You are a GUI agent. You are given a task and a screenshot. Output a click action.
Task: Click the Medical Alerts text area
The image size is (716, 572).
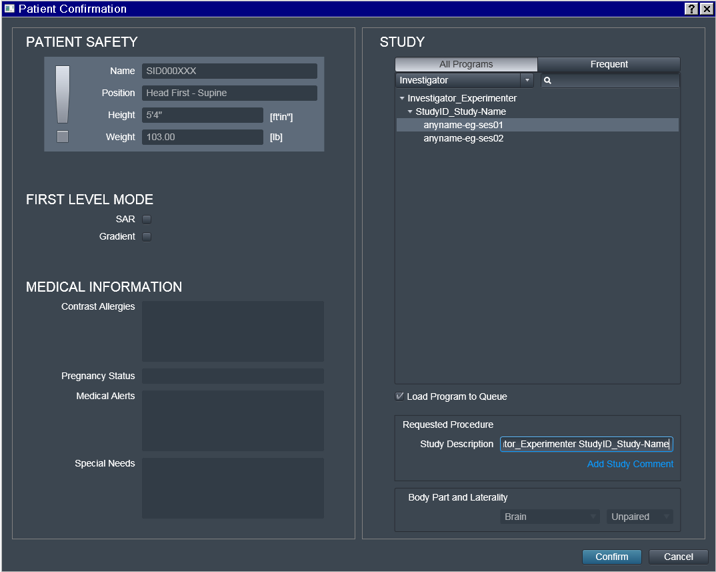233,421
